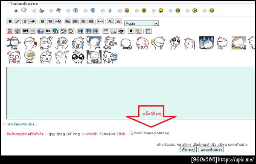The height and width of the screenshot is (164, 256).
Task: Insert the table button
Action: click(x=81, y=31)
